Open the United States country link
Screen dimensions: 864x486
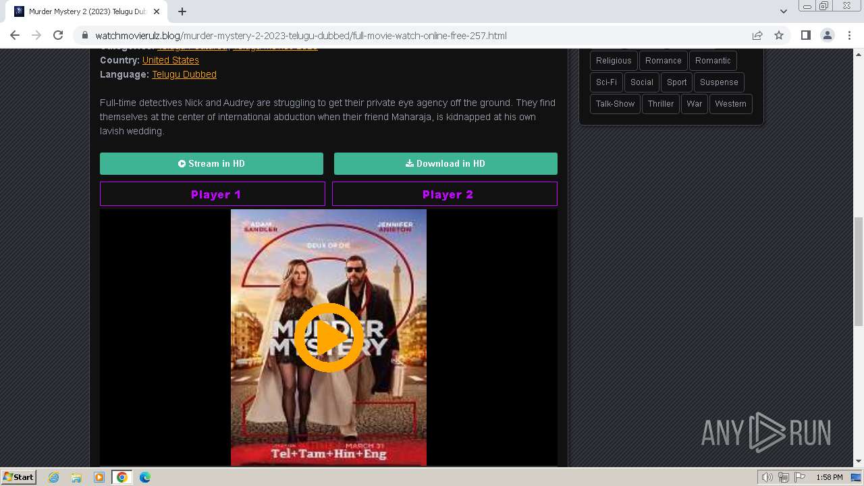point(171,60)
